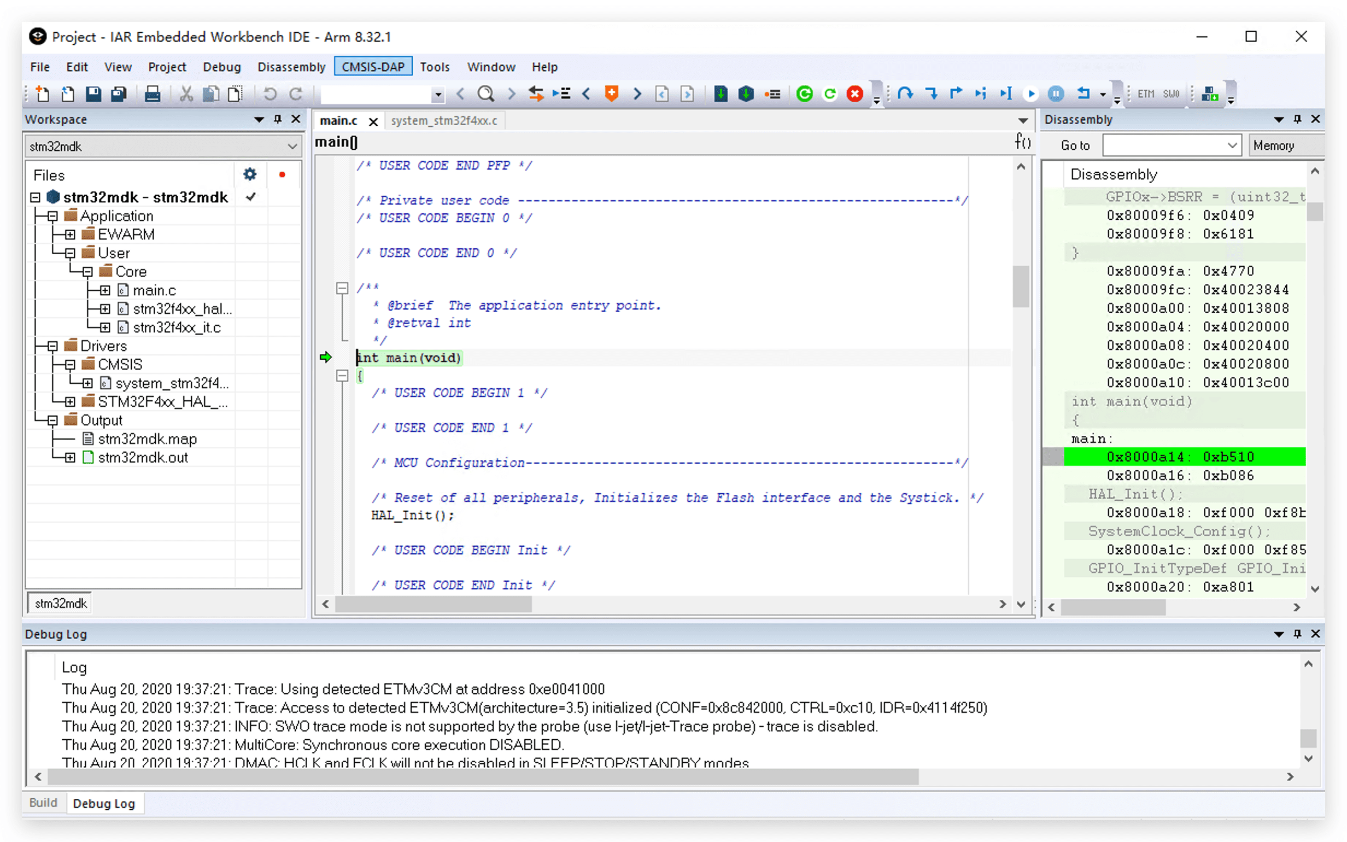Collapse the Application folder
1347x842 pixels.
click(x=53, y=216)
